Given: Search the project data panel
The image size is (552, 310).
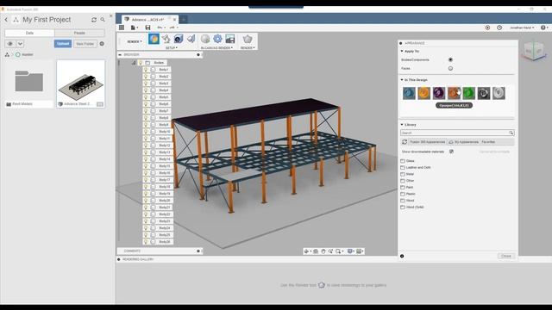Looking at the screenshot, I should tap(103, 20).
